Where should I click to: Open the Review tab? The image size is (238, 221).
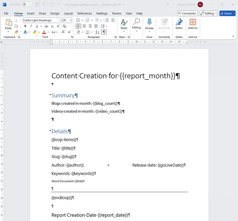coord(117,13)
